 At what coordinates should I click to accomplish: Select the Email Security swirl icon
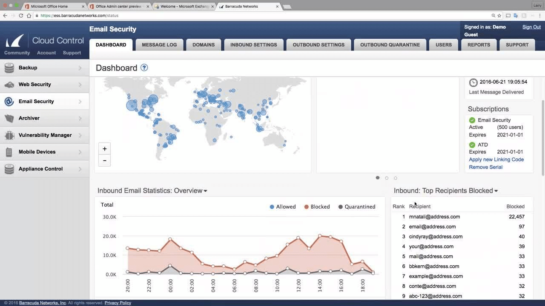coord(9,102)
